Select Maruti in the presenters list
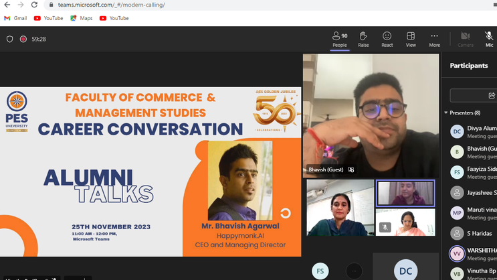Image resolution: width=497 pixels, height=280 pixels. pyautogui.click(x=474, y=213)
